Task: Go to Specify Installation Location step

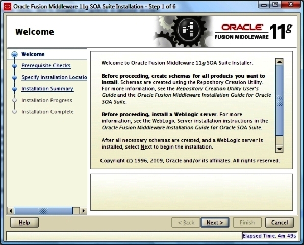Action: (x=54, y=77)
